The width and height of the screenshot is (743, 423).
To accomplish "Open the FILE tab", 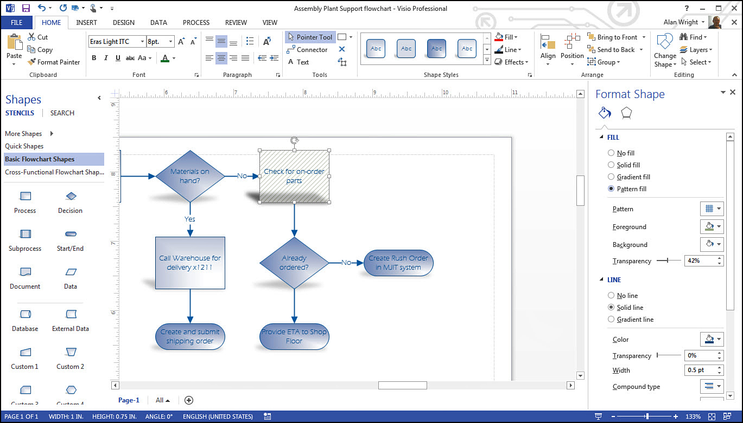I will point(17,23).
